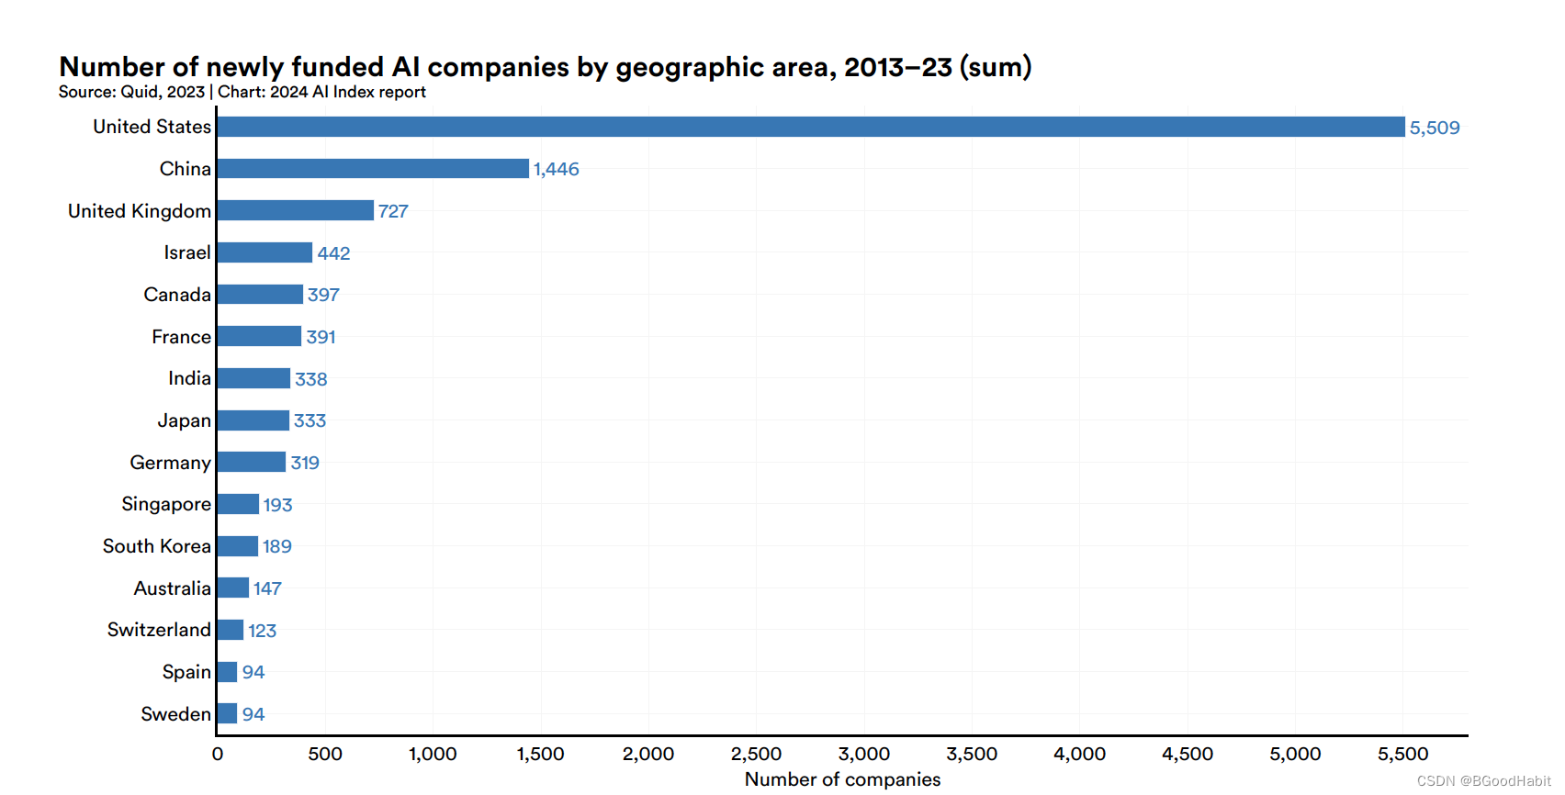Click the Canada country label
The image size is (1565, 795).
tap(177, 295)
